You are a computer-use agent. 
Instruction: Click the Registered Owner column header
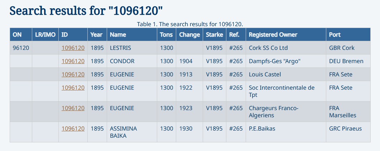[x=273, y=35]
